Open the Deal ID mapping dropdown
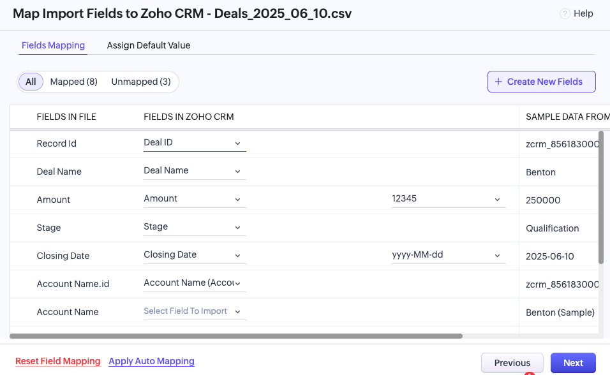610x375 pixels. click(x=195, y=143)
